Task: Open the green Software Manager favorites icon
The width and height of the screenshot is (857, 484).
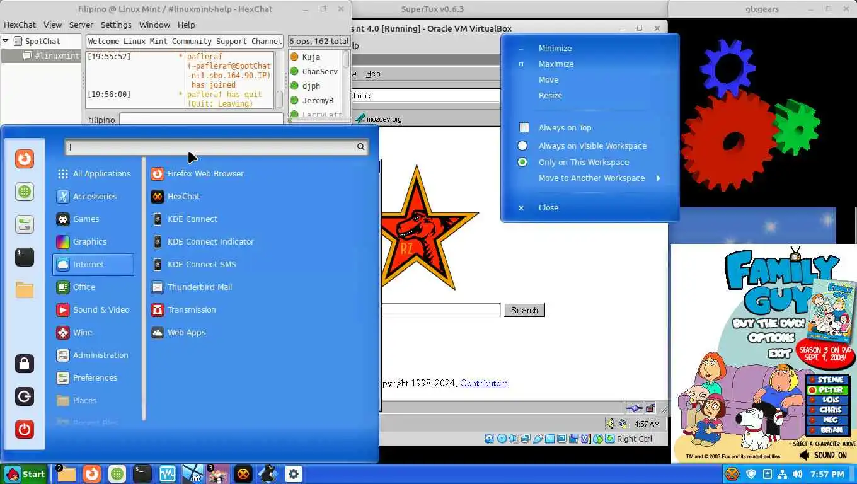Action: click(25, 192)
